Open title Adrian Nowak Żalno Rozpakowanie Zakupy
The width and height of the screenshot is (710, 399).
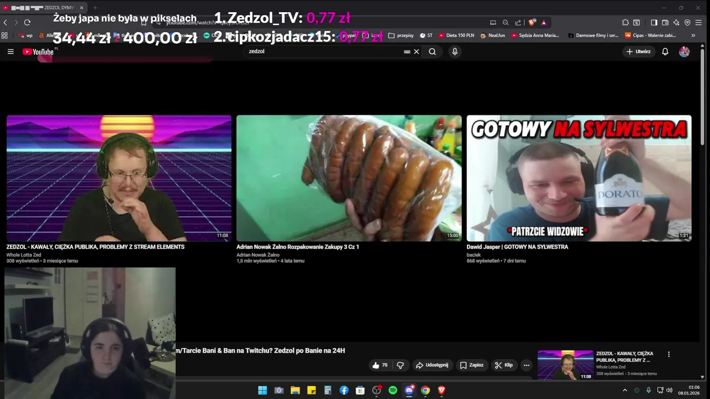tap(298, 247)
